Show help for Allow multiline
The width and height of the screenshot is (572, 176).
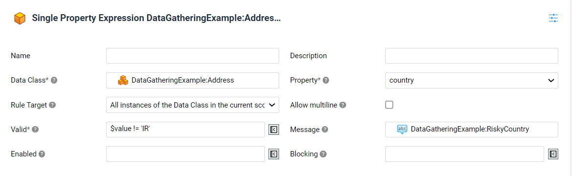343,105
